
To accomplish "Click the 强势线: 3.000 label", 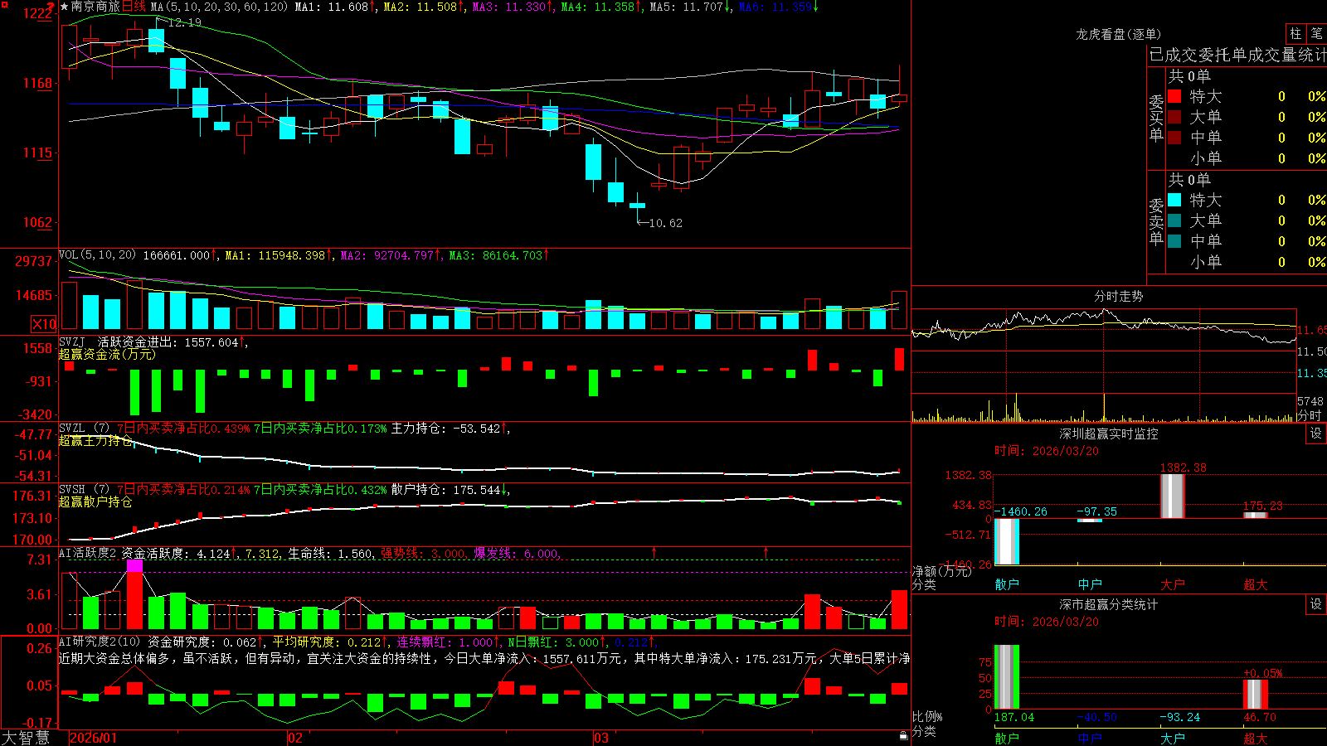I will (423, 554).
